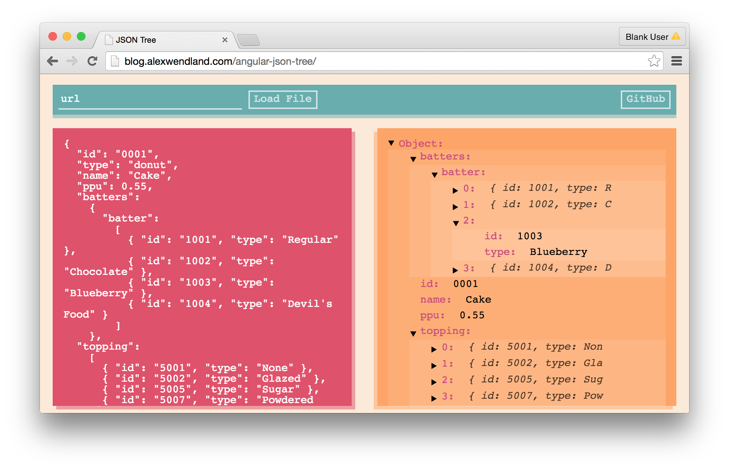Click the Blank User warning icon

(x=676, y=37)
